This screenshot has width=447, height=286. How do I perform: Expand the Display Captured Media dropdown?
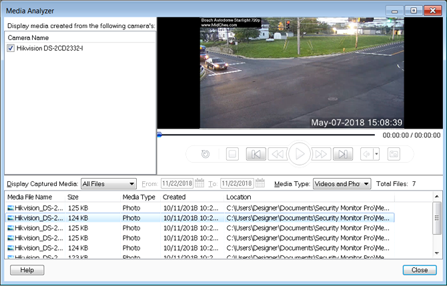click(131, 183)
